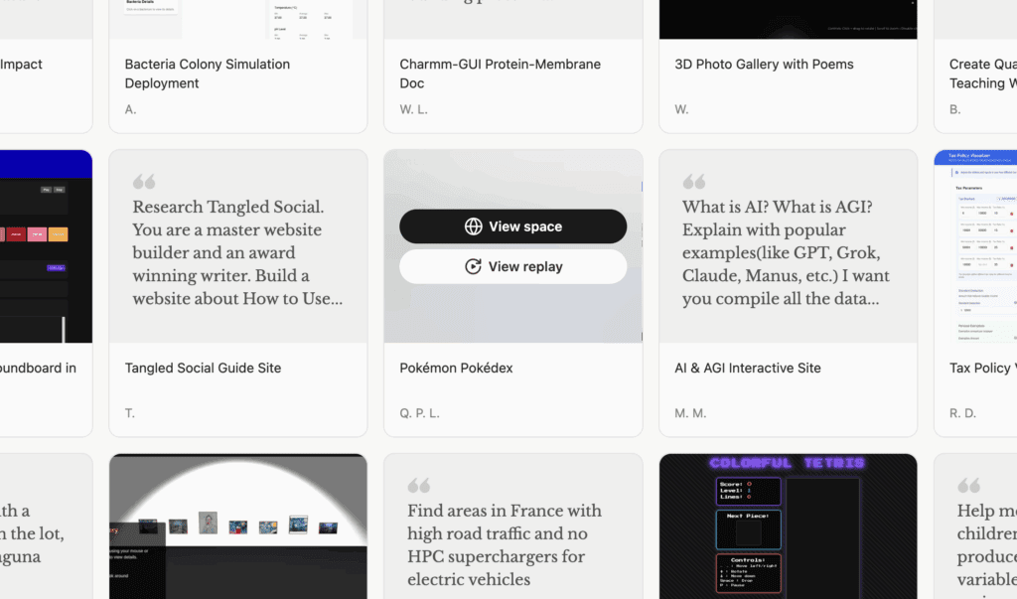Screen dimensions: 1017x599
Task: Open the soundboard thumbnail with colored pads
Action: coord(46,246)
